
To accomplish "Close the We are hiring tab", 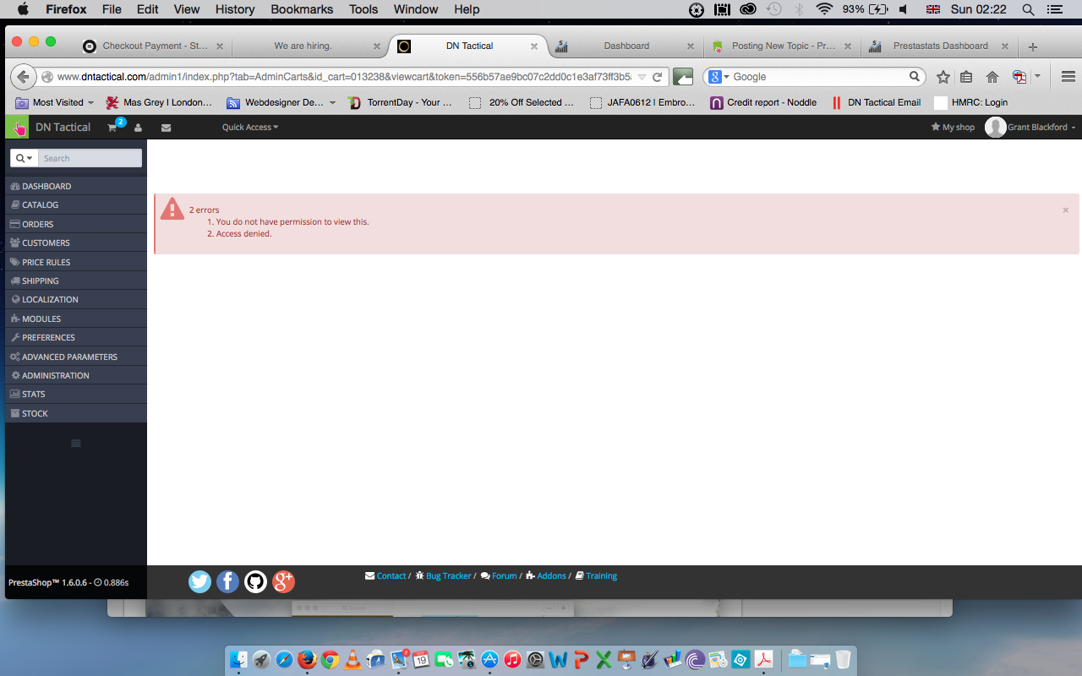I will pos(377,46).
